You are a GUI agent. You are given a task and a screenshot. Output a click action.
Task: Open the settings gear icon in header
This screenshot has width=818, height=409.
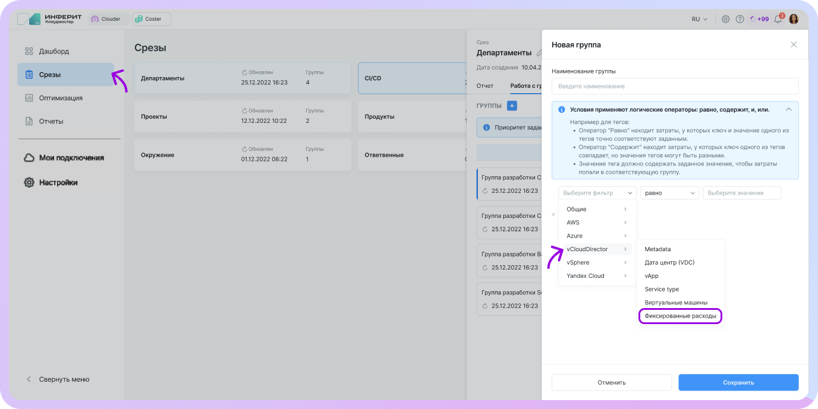pos(725,19)
